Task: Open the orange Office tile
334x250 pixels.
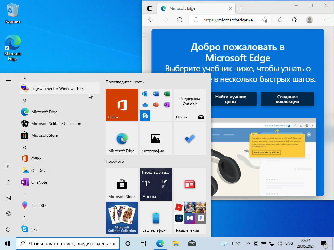Action: (122, 105)
